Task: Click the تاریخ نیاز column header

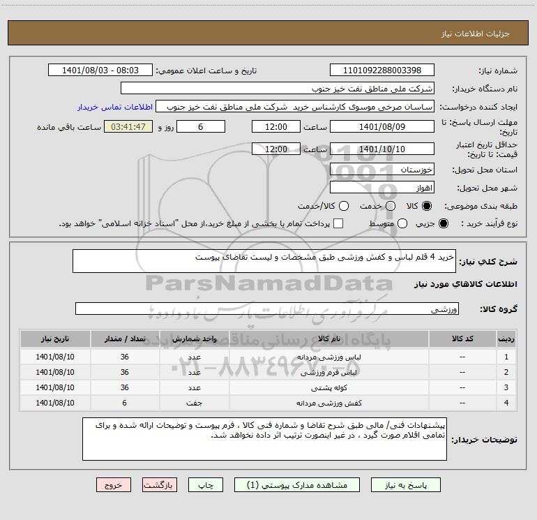Action: pyautogui.click(x=55, y=339)
